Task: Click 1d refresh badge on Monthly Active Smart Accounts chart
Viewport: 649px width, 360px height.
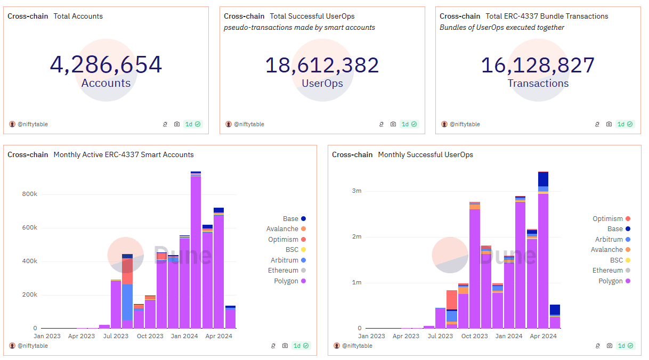Action: click(301, 346)
